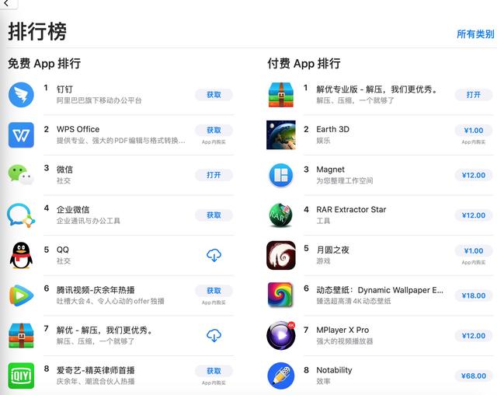The image size is (497, 395).
Task: Select 解优 - 解压，我们更优秀 free title
Action: click(x=105, y=330)
